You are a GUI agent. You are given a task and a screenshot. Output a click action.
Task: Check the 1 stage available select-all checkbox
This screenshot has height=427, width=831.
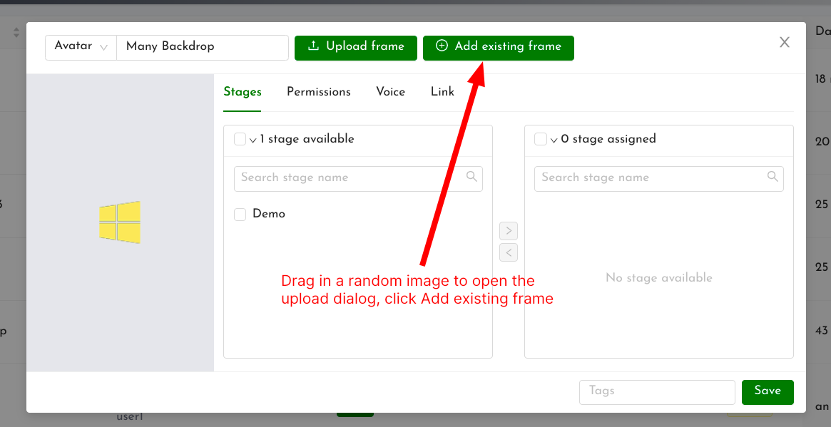point(240,139)
